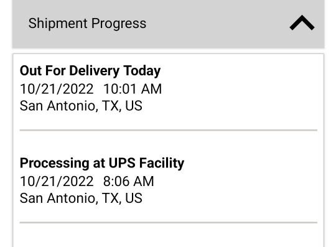Image resolution: width=336 pixels, height=247 pixels.
Task: Open the Processing at UPS Facility status
Action: pos(102,163)
